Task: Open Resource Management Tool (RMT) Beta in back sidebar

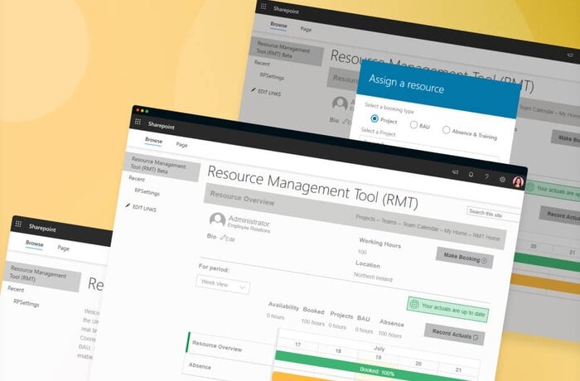Action: (287, 51)
